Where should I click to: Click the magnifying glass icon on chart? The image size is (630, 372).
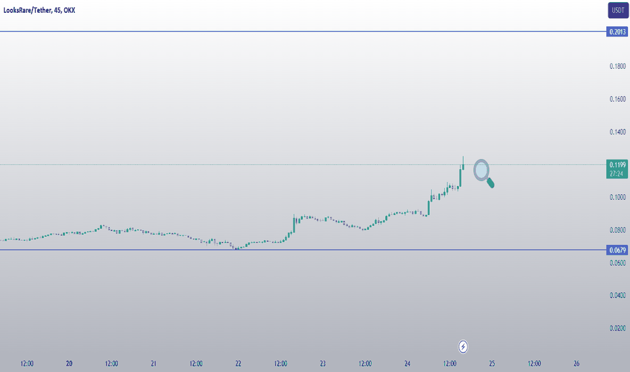[x=484, y=173]
